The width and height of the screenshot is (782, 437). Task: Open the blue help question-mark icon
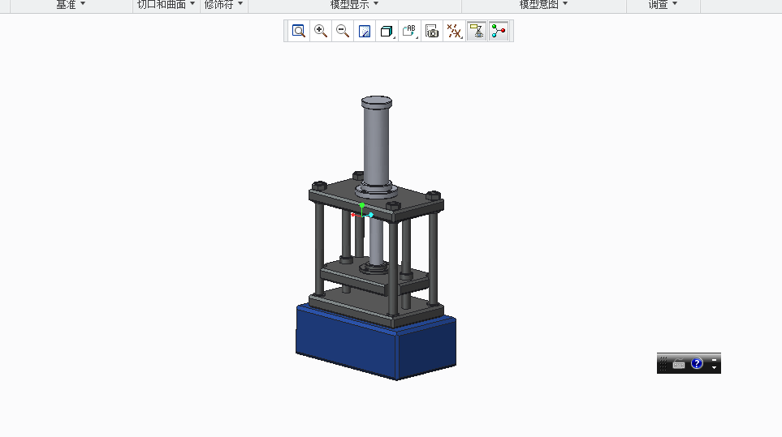click(697, 363)
